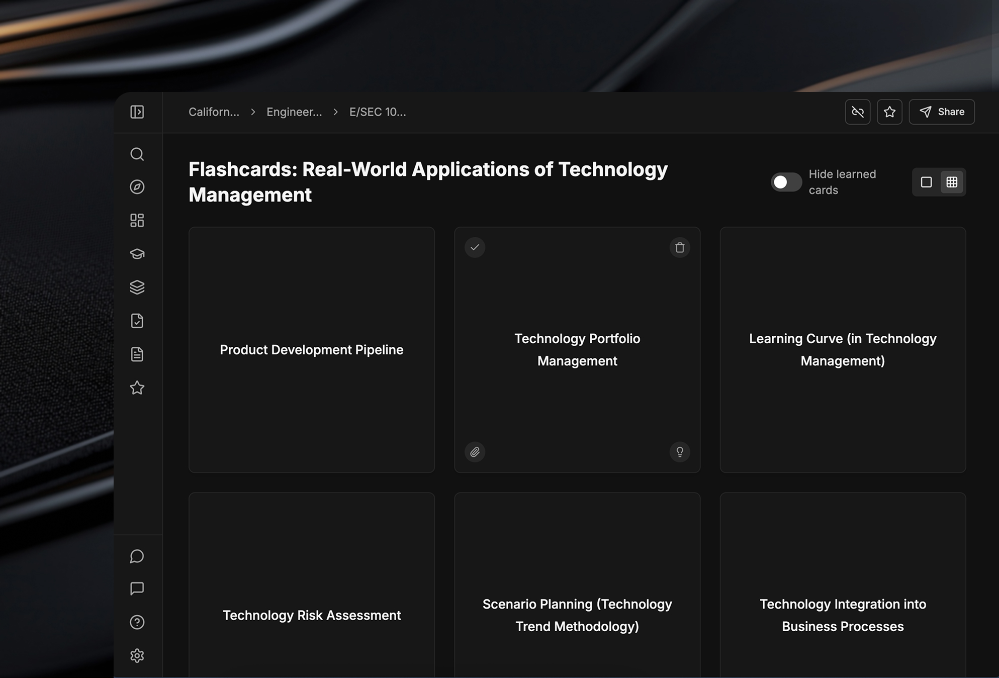Switch to single card view
This screenshot has width=999, height=678.
[x=926, y=182]
